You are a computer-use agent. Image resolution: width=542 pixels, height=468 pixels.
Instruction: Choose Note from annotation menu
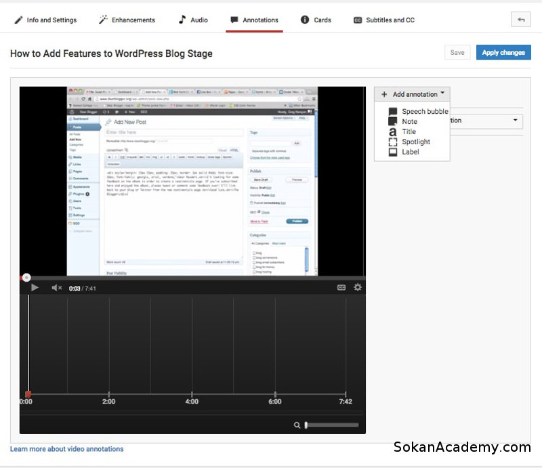click(x=402, y=121)
